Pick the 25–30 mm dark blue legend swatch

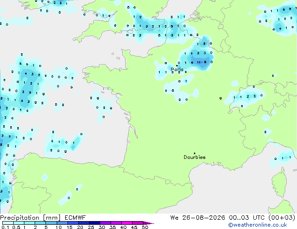(x=94, y=223)
